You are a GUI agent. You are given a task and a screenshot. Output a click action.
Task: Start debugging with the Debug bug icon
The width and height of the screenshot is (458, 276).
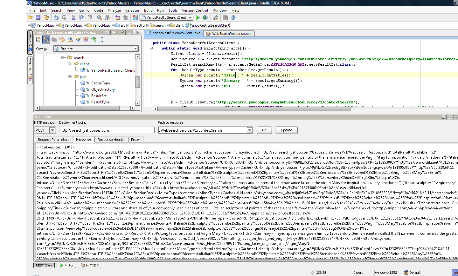click(x=205, y=18)
